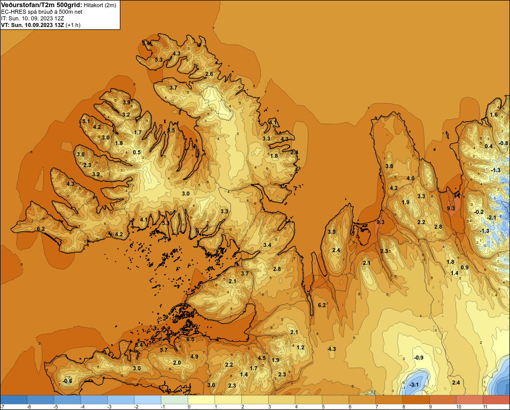The width and height of the screenshot is (510, 410).
Task: Select the legend swatch between 8 and 9
Action: [416, 399]
